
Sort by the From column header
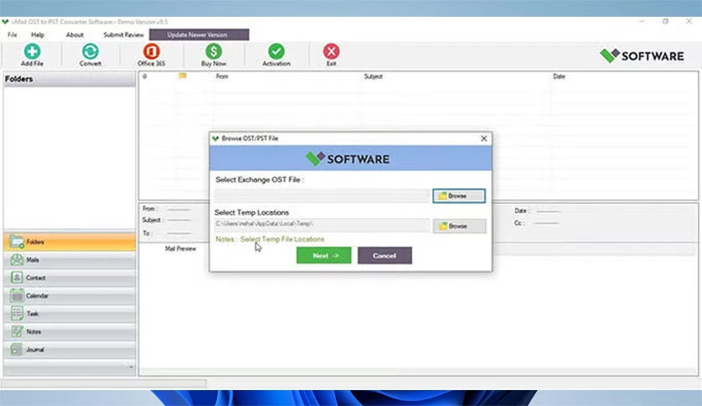(222, 76)
